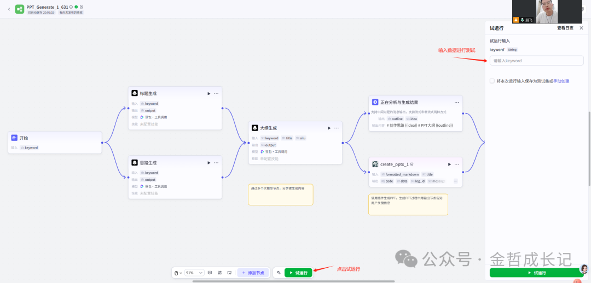Click formatted_markdown input on create_pptx_1
591x283 pixels.
click(400, 174)
